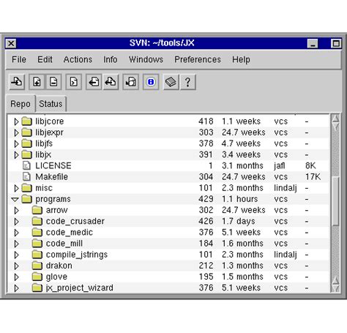Image resolution: width=347 pixels, height=333 pixels.
Task: Expand the compile_jstrings subfolder
Action: [x=16, y=255]
